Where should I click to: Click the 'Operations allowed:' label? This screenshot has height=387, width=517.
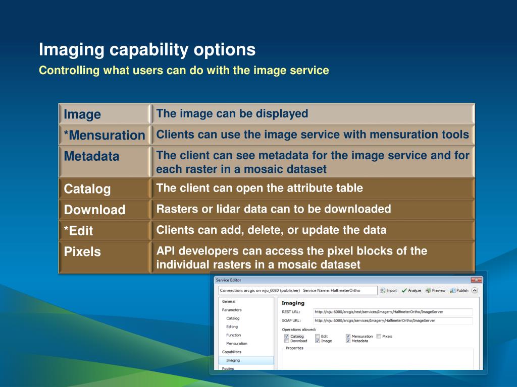[299, 330]
